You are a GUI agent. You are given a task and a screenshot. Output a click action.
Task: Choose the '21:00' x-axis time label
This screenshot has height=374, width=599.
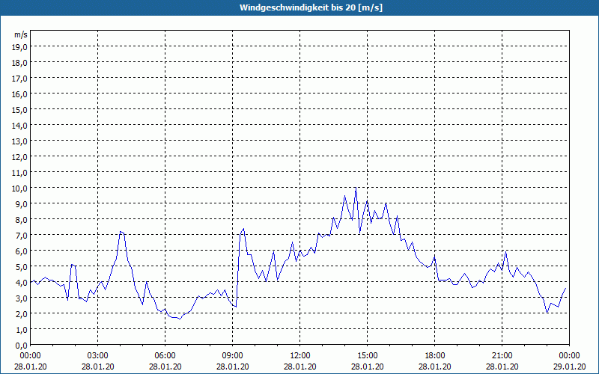pyautogui.click(x=502, y=356)
